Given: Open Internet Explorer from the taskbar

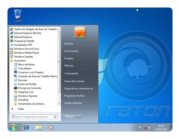Looking at the screenshot, I should click(26, 127).
